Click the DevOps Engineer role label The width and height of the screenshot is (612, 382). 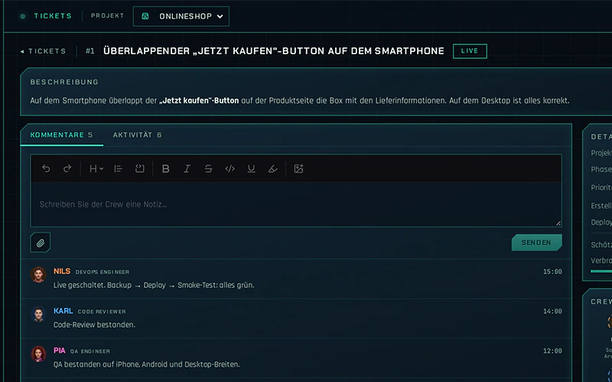click(x=103, y=272)
